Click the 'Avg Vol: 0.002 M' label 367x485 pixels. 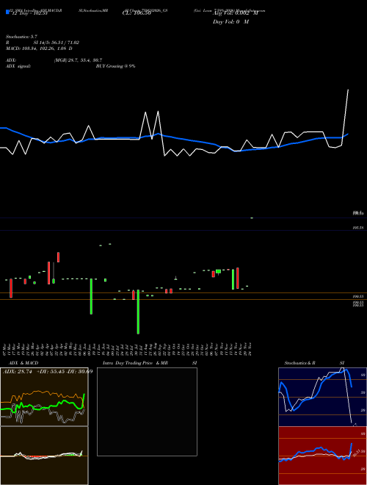coord(236,13)
